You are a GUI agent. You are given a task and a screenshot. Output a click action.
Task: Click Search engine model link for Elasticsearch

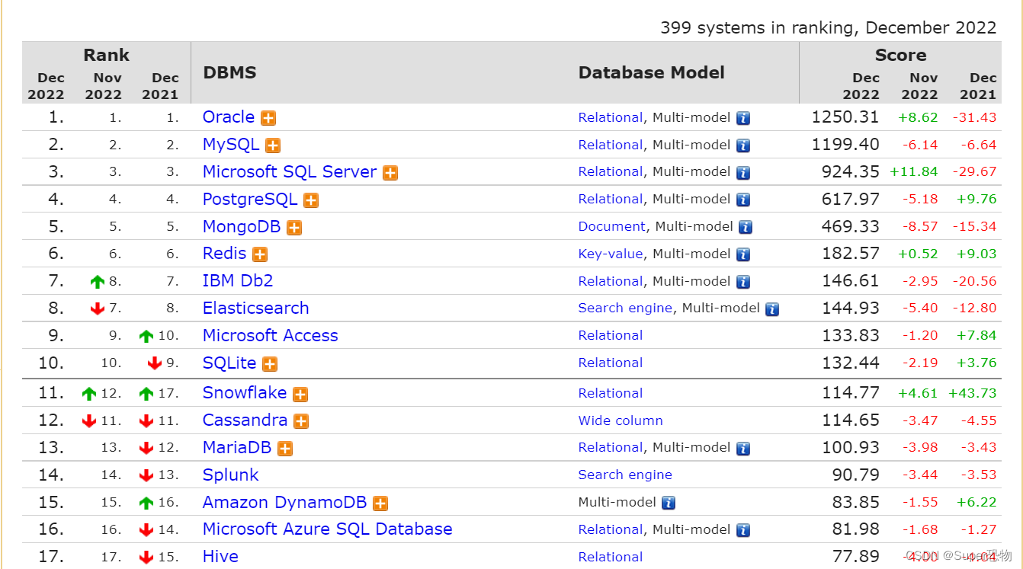pos(625,308)
